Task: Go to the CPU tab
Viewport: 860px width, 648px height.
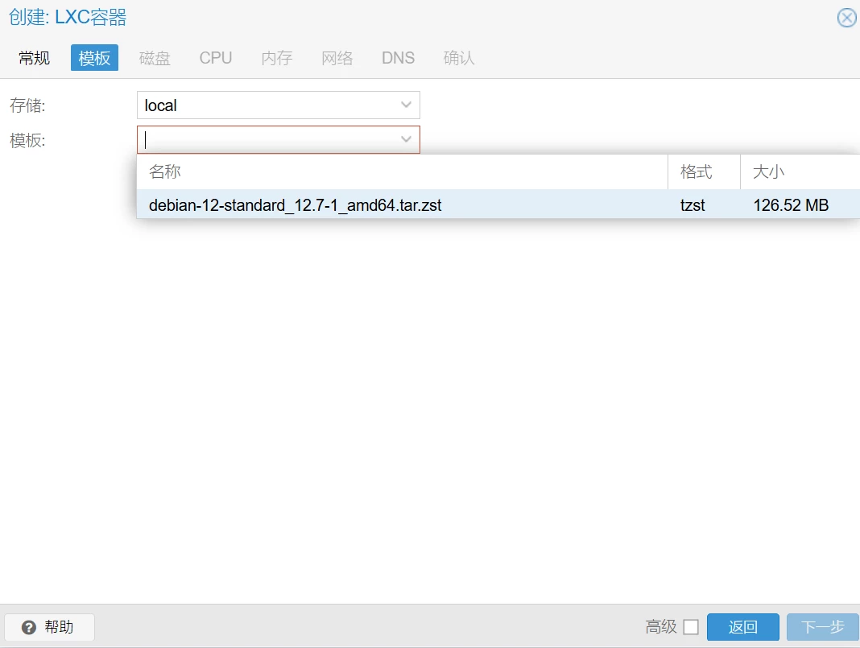Action: (216, 58)
